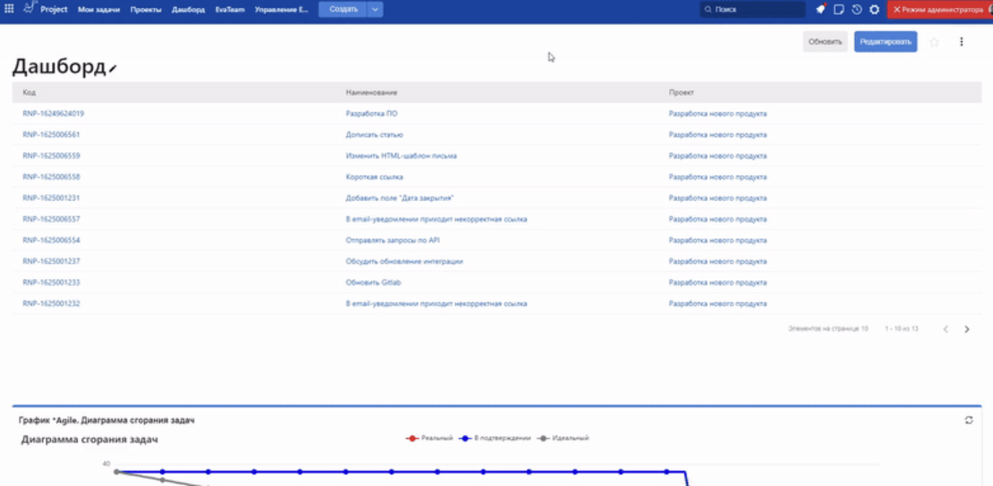Open the apps grid menu icon

(9, 9)
